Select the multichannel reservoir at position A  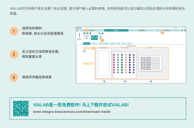coord(104,63)
